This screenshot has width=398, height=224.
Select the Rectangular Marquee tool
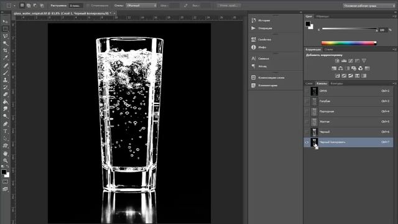[5, 29]
